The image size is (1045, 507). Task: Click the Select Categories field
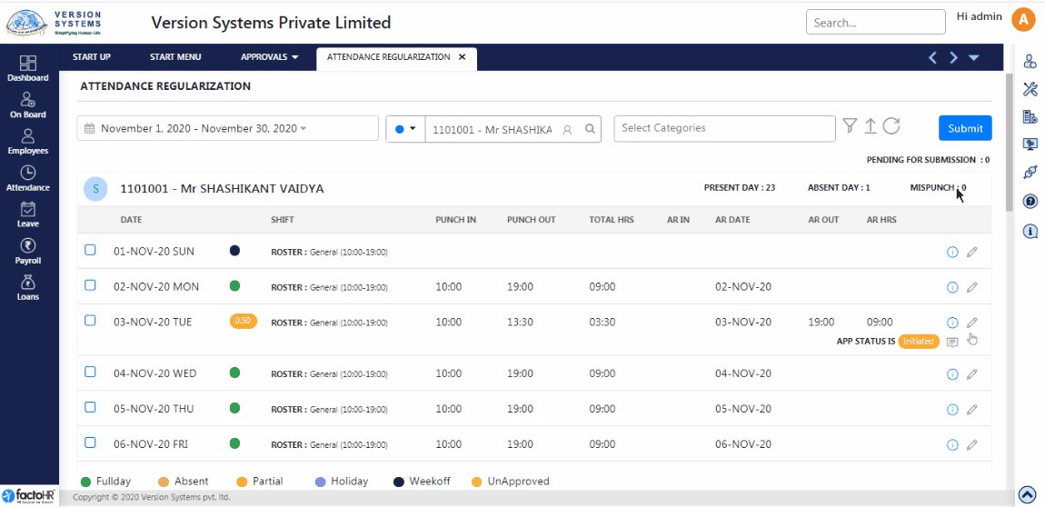click(723, 128)
